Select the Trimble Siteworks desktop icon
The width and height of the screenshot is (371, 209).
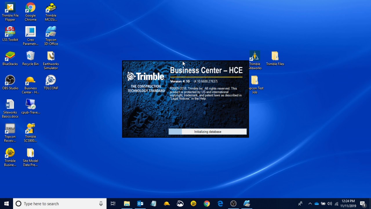coord(255,60)
